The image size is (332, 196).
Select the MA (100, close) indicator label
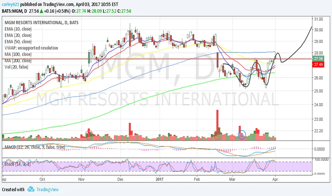point(18,55)
